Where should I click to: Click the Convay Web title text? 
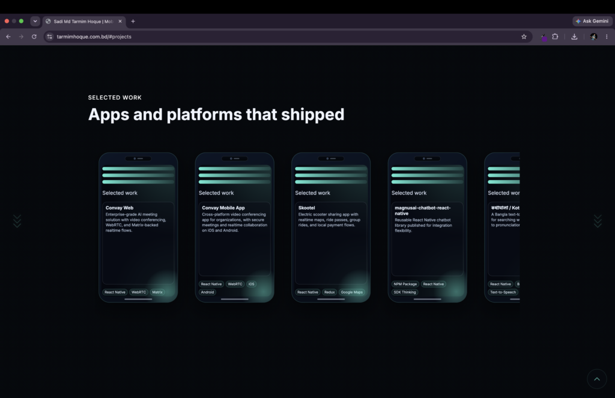click(120, 208)
